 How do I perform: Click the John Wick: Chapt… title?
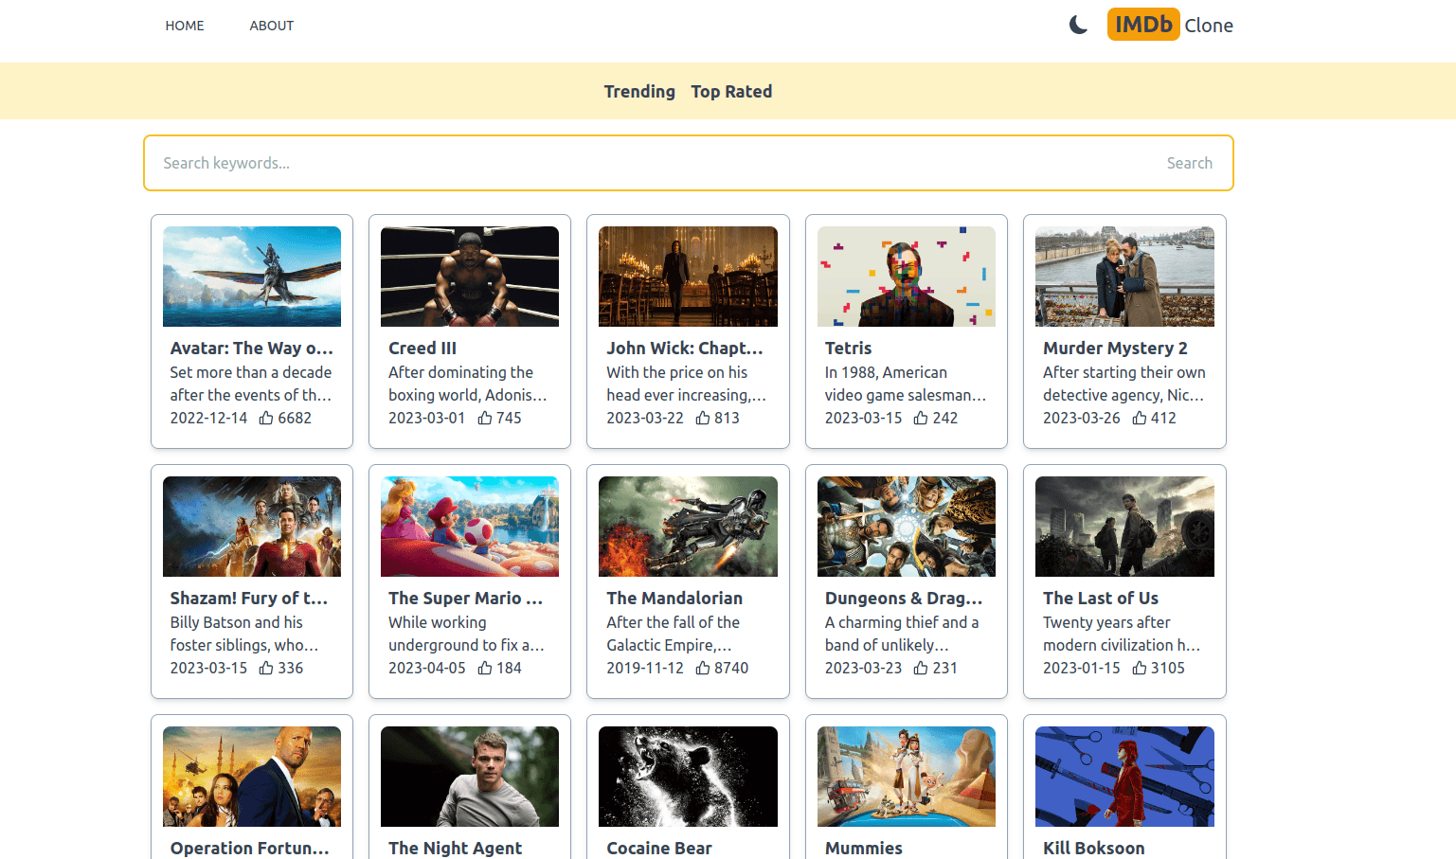[x=685, y=349]
